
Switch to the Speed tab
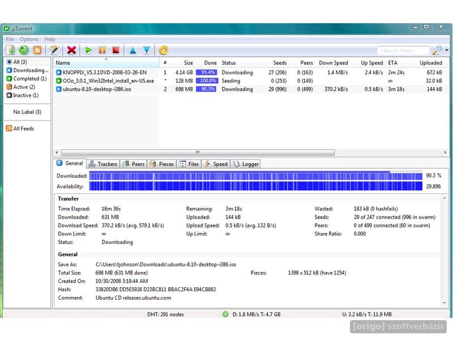(x=216, y=164)
